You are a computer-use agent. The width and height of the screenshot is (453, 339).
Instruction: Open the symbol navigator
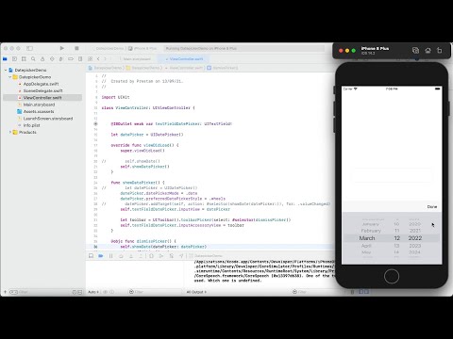tap(24, 59)
